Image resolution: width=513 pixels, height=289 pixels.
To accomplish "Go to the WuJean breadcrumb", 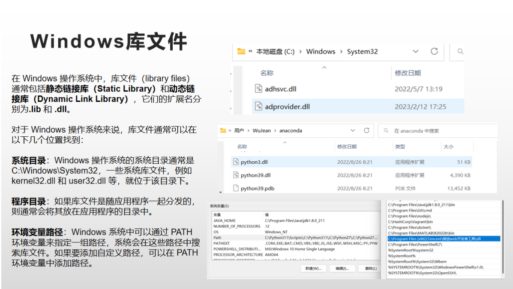I will tap(261, 130).
